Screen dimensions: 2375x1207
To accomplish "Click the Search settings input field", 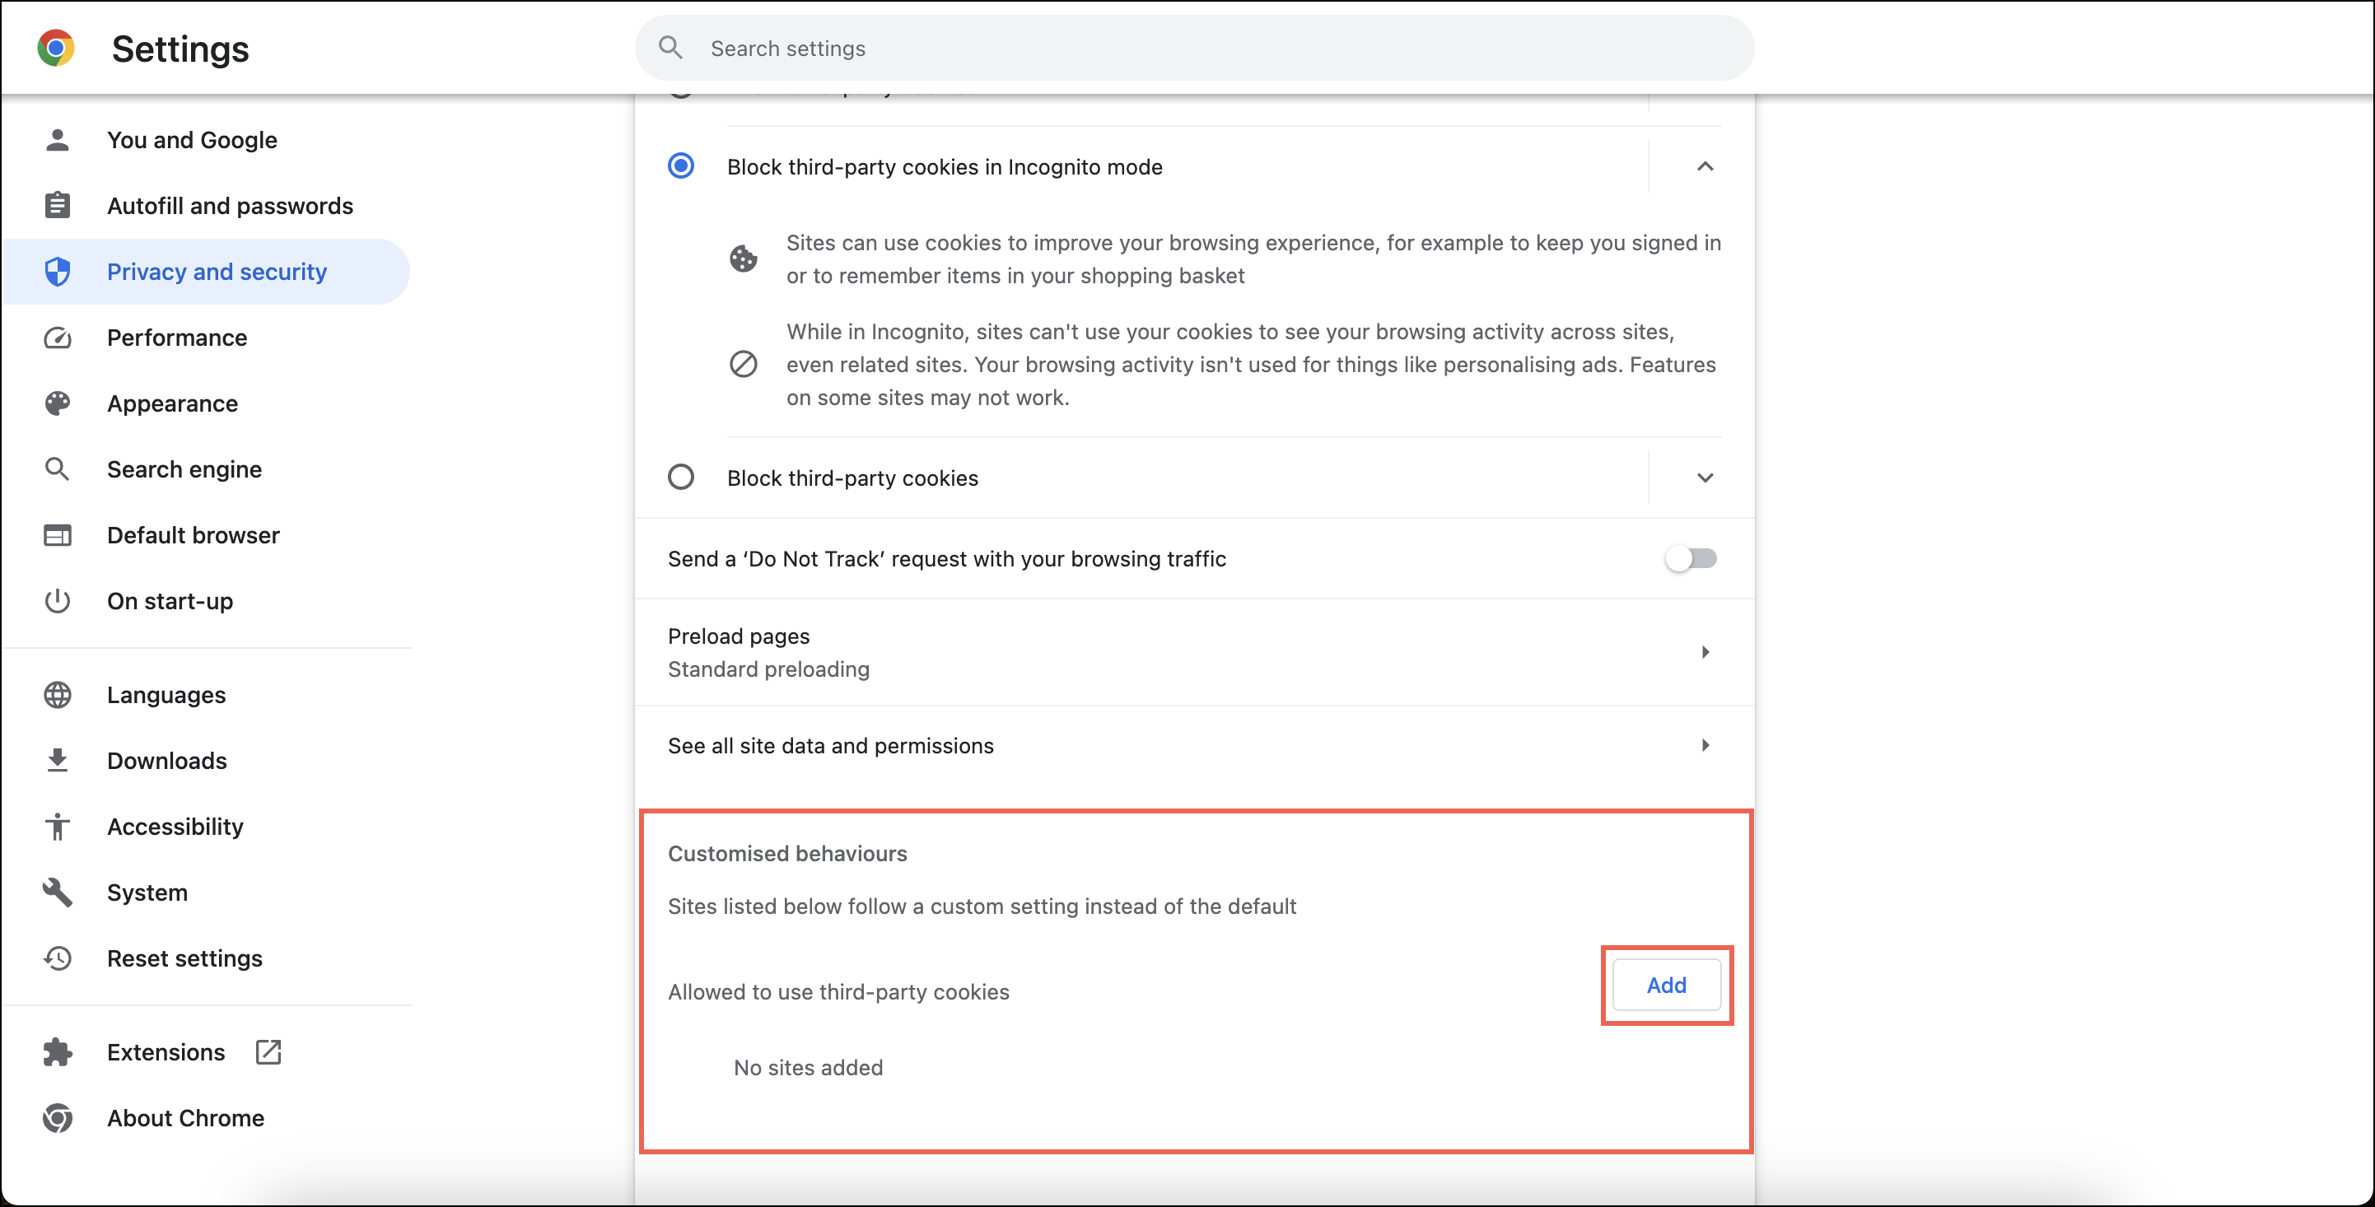I will (1195, 48).
